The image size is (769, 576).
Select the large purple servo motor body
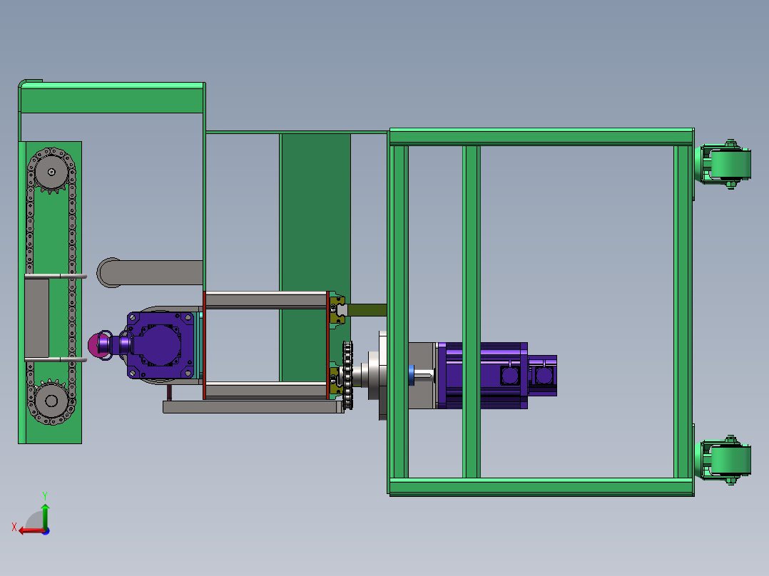(482, 376)
